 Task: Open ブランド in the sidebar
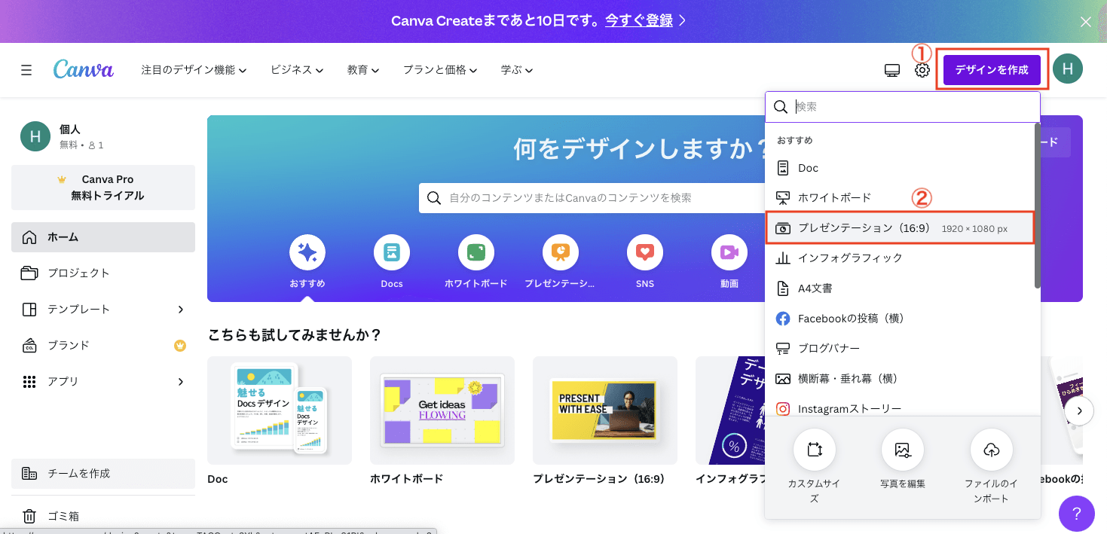[103, 346]
